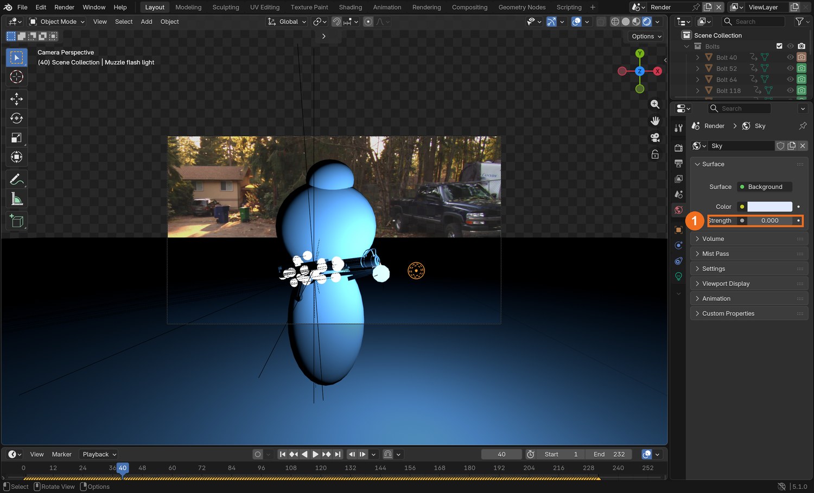Activate the Move tool
Viewport: 814px width, 493px height.
point(17,99)
